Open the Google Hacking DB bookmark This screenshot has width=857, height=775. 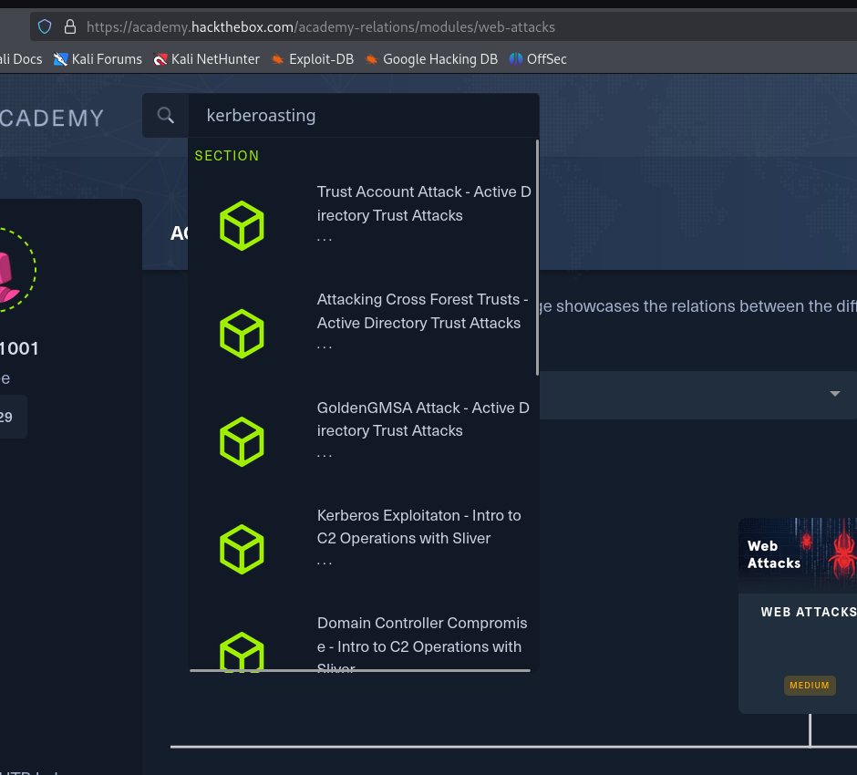431,59
